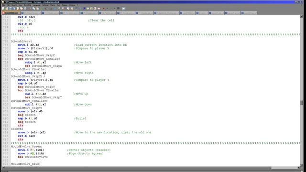306x172 pixels.
Task: Open the Window menu
Action: (72, 5)
